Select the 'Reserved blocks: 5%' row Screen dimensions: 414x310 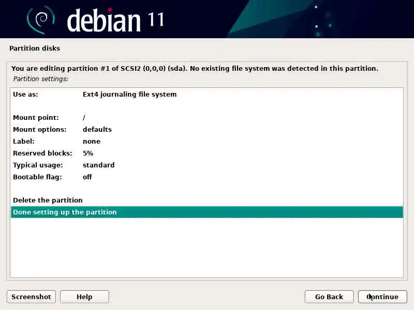(x=206, y=153)
